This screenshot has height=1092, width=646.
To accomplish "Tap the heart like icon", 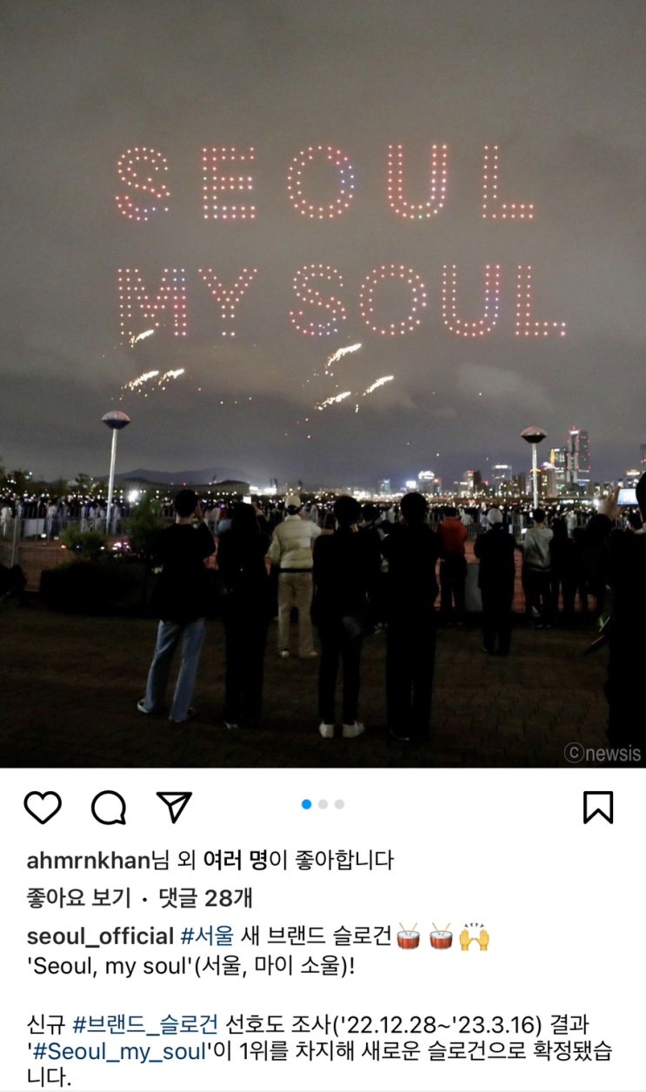I will click(43, 808).
